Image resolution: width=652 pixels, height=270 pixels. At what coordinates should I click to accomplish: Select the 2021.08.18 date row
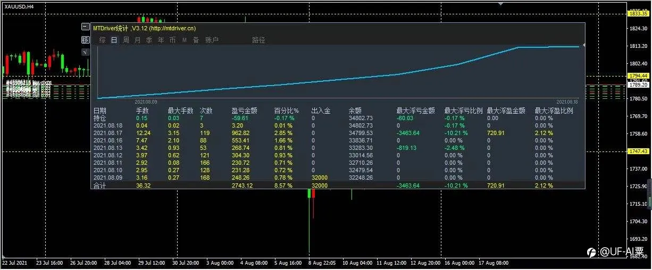pos(339,125)
